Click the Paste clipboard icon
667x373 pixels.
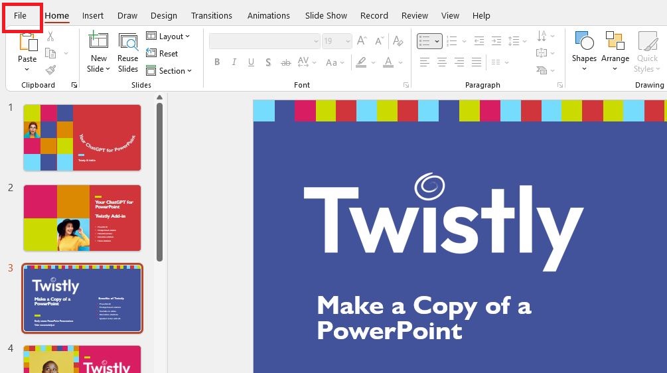pyautogui.click(x=28, y=42)
